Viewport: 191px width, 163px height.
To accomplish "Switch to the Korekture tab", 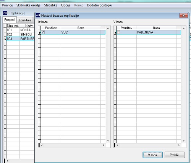I will 25,20.
